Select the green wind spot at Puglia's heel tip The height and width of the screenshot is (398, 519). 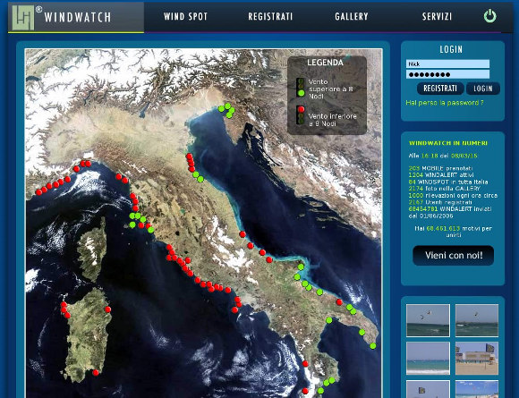(x=373, y=346)
